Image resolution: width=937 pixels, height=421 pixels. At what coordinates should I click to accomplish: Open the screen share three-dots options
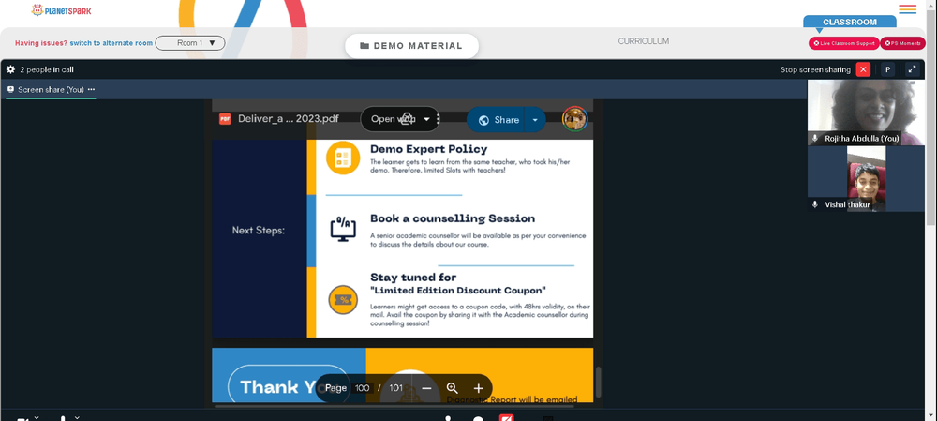91,89
